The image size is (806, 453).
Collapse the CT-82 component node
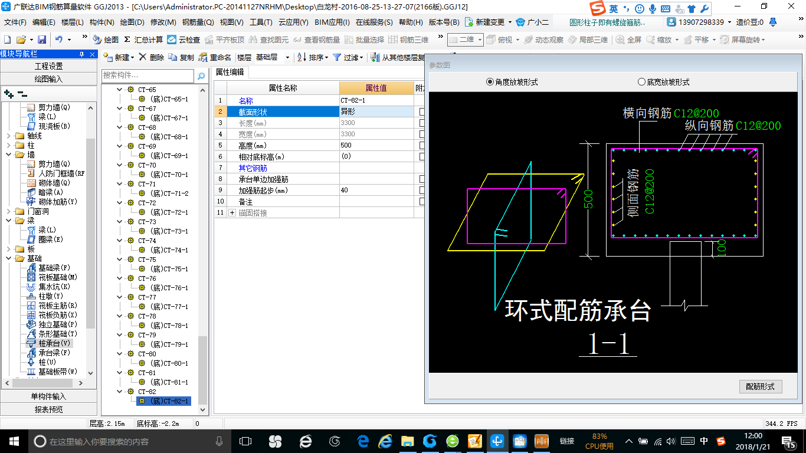[x=120, y=392]
